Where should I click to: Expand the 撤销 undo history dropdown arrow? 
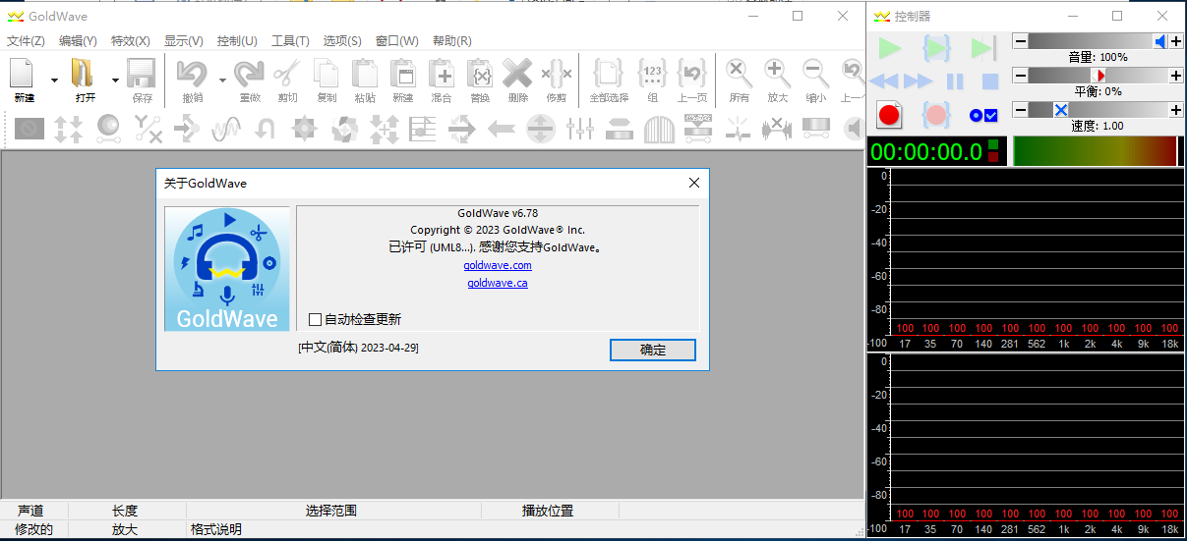click(222, 81)
